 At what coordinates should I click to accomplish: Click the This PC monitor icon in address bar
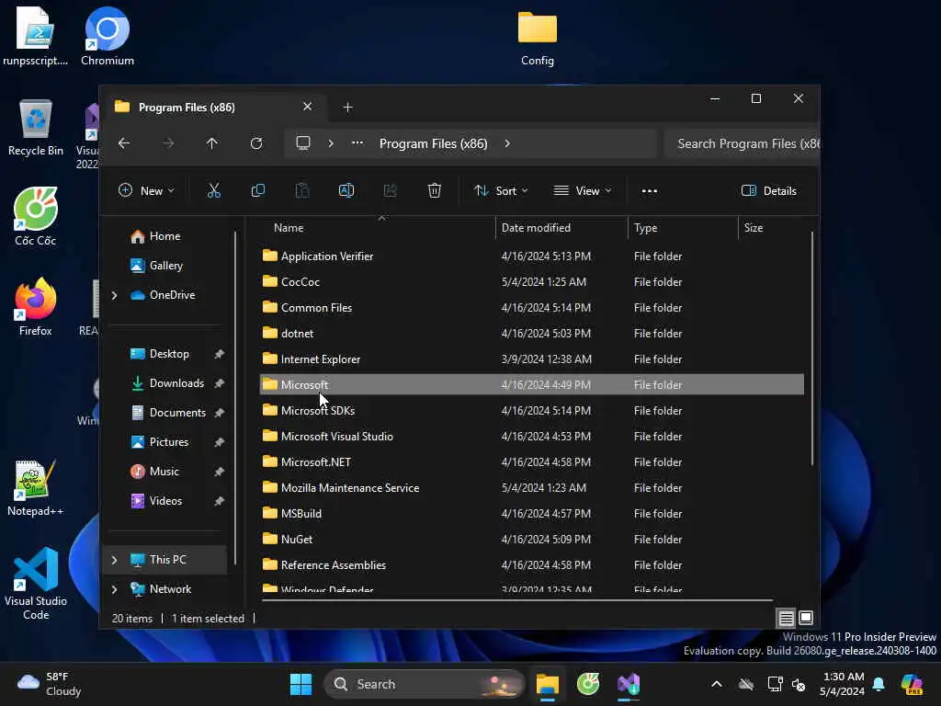(303, 143)
